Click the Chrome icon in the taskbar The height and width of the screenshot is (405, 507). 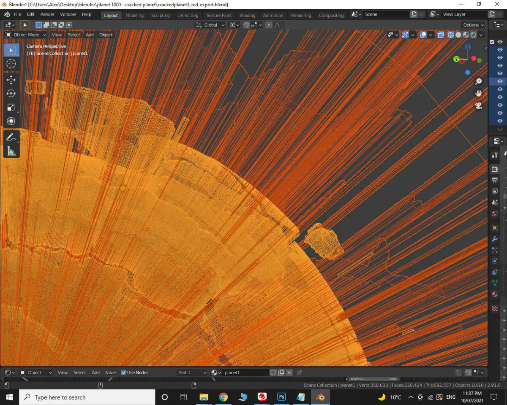pyautogui.click(x=224, y=397)
